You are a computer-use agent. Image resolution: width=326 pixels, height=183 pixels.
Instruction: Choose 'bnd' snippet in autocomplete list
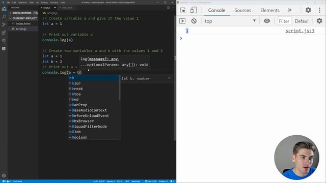pyautogui.click(x=94, y=100)
